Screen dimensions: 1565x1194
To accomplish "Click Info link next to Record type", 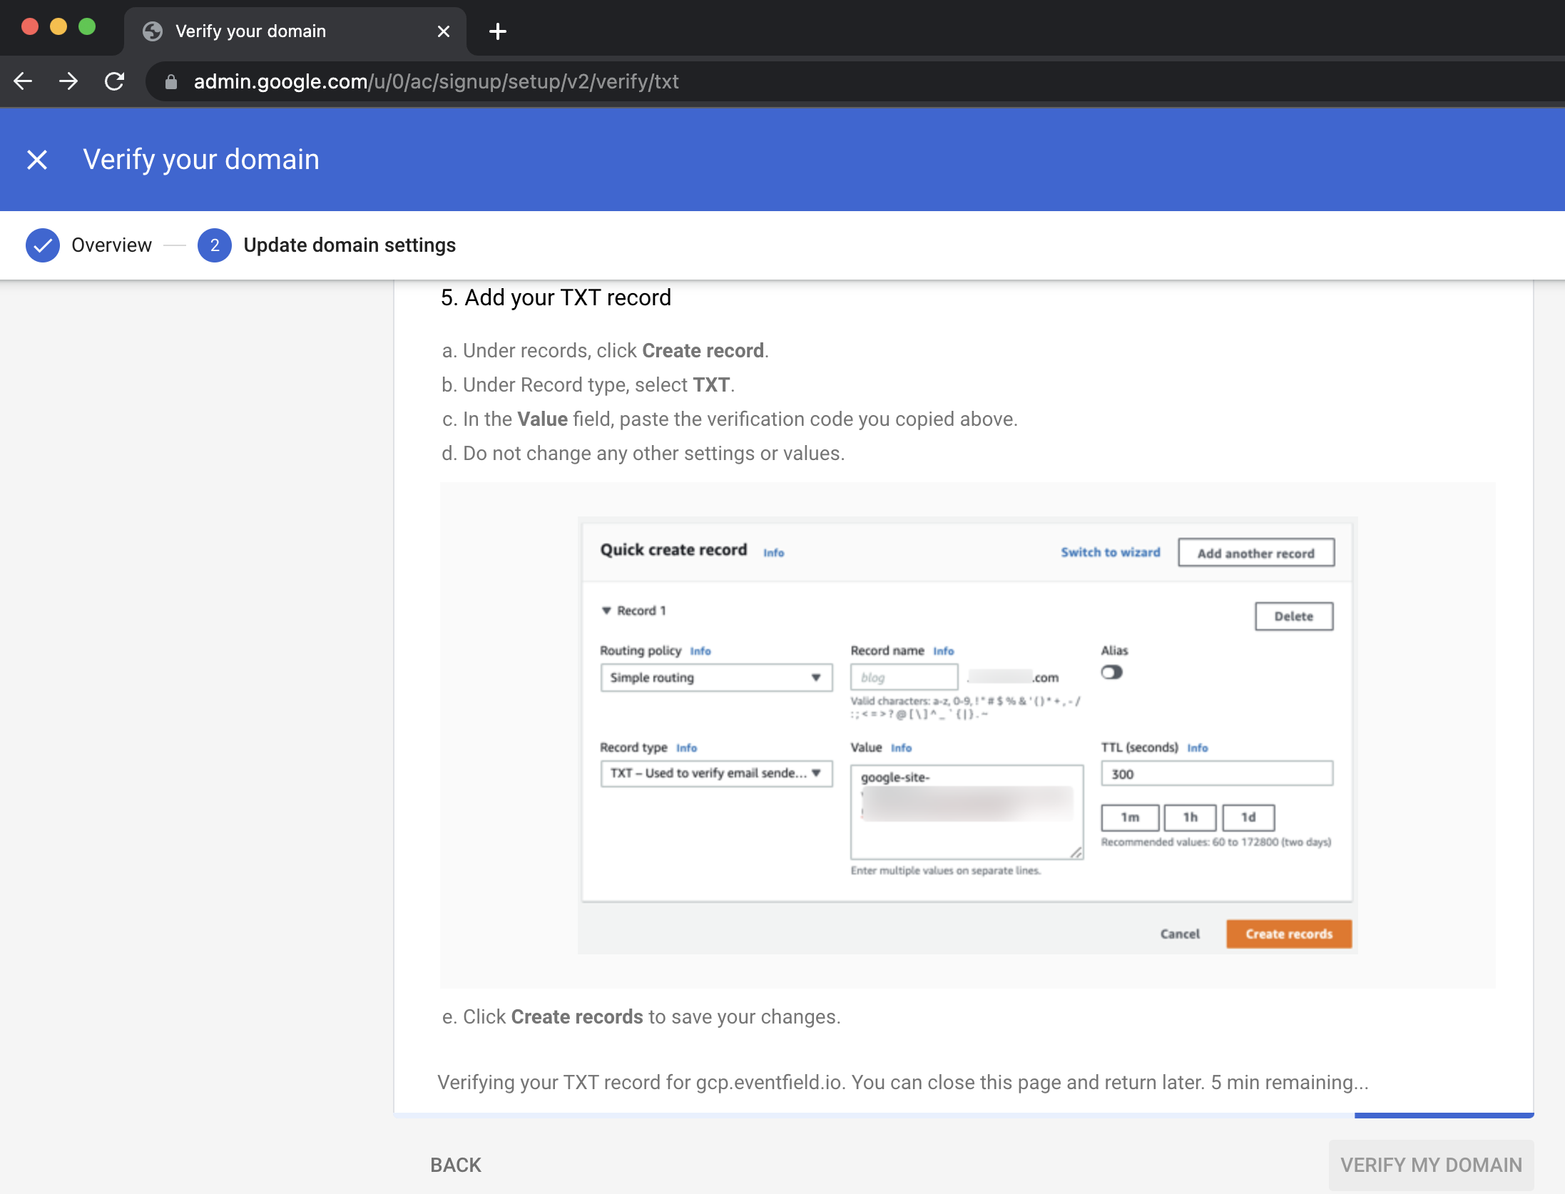I will coord(686,748).
